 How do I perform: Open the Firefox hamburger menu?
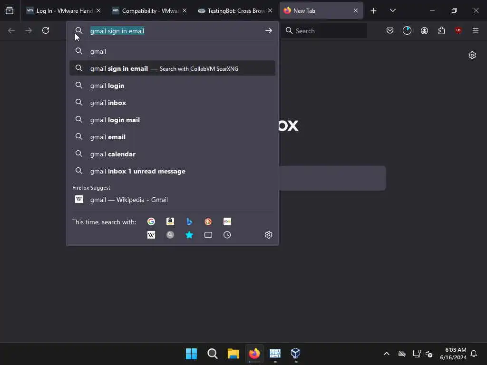point(476,30)
